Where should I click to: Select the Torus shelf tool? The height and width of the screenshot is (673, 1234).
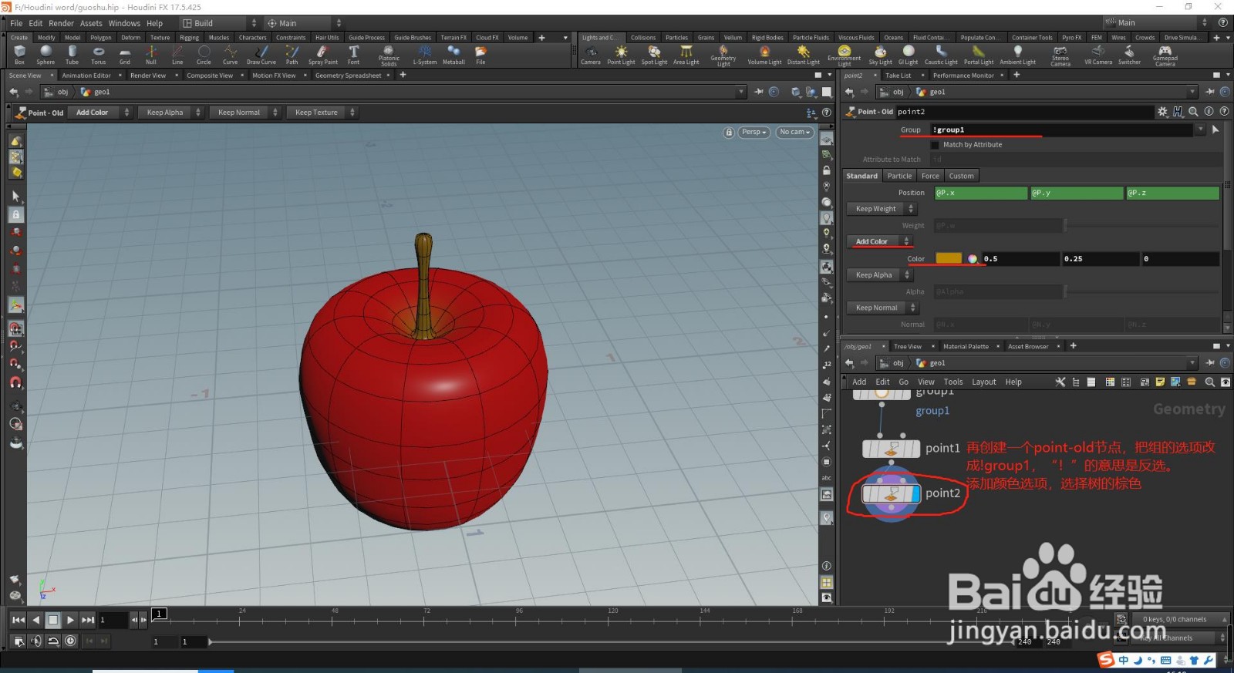coord(98,55)
